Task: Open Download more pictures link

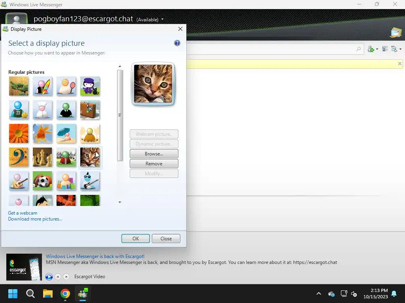Action: coord(35,219)
